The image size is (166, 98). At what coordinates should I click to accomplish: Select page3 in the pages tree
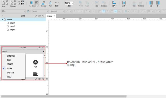point(12,30)
